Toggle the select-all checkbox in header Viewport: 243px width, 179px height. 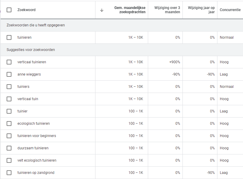coord(9,10)
